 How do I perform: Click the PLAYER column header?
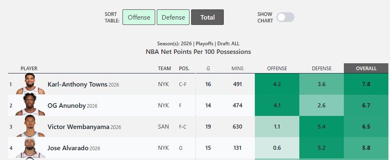pos(29,68)
